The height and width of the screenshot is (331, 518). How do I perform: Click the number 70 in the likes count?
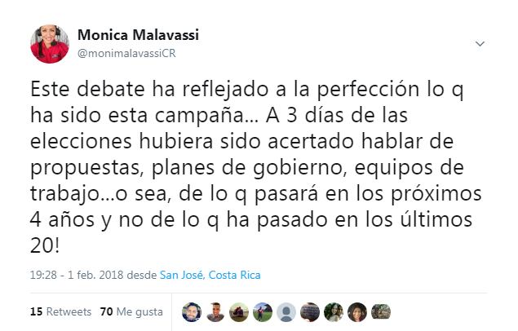(105, 311)
